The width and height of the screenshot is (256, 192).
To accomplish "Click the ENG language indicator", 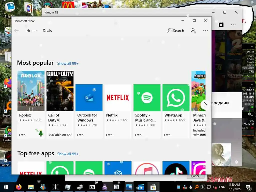I will click(x=222, y=187).
